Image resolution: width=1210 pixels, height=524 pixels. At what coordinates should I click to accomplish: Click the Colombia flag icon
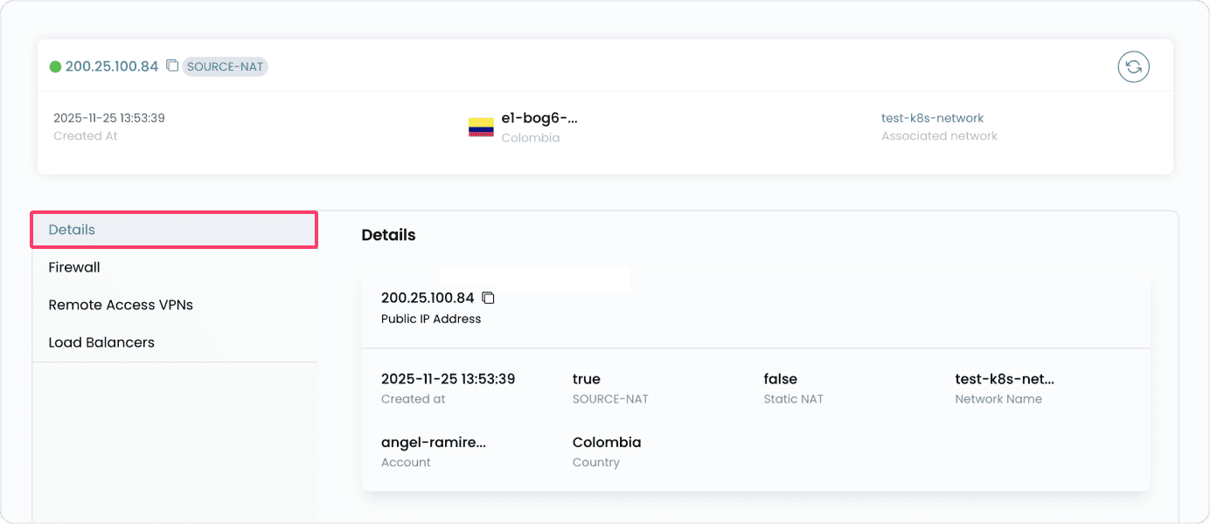[480, 126]
